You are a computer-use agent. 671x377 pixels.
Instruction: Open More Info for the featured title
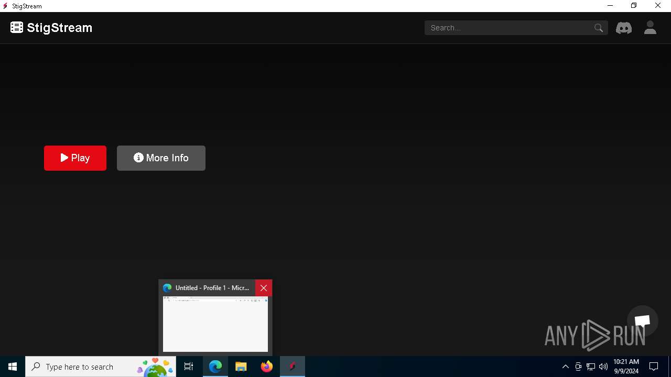(x=161, y=158)
